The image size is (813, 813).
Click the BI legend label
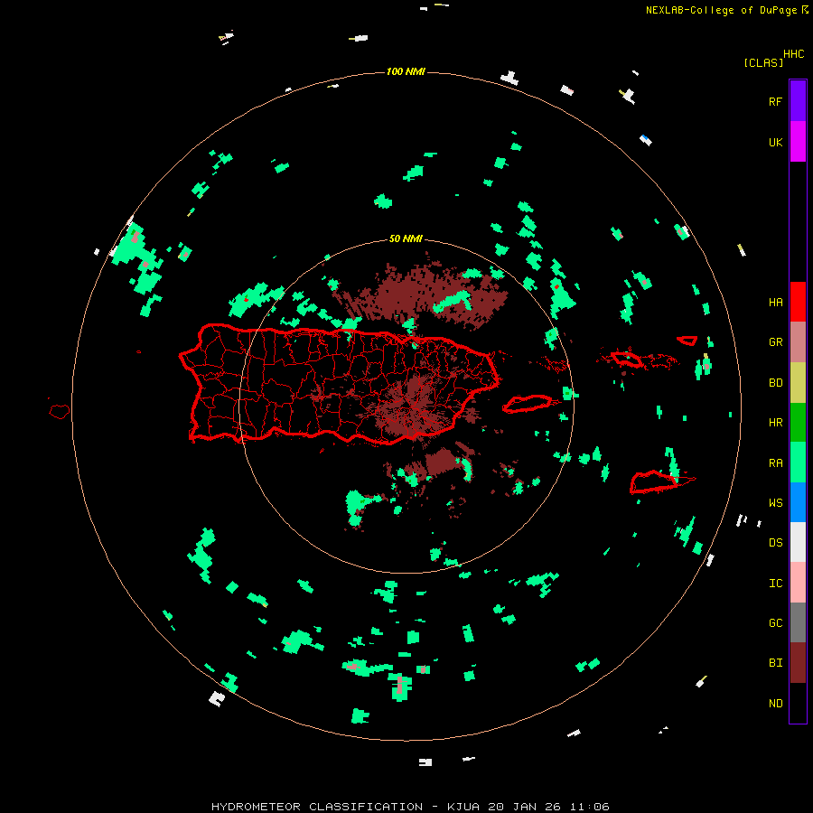[x=775, y=663]
